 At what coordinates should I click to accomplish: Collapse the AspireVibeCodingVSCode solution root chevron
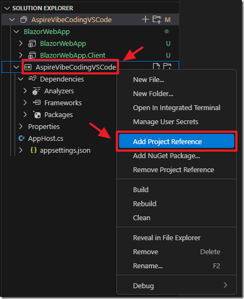pyautogui.click(x=12, y=19)
